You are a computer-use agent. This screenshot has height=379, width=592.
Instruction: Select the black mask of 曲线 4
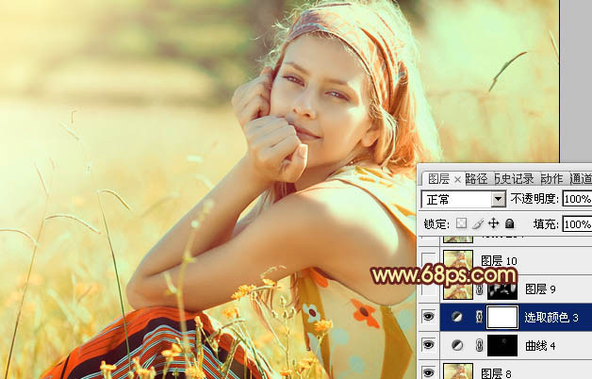click(502, 345)
